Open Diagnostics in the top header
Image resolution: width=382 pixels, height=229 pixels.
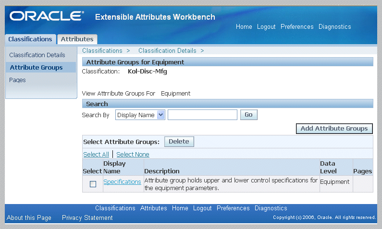coord(335,26)
